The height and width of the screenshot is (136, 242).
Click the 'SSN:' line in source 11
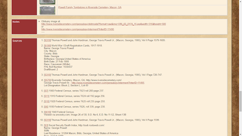tap(47, 131)
